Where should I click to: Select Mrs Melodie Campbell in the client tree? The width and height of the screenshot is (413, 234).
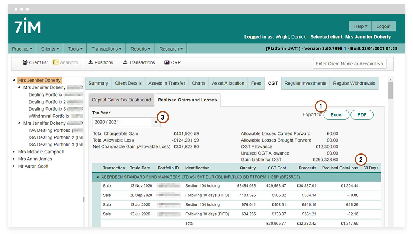pos(41,152)
